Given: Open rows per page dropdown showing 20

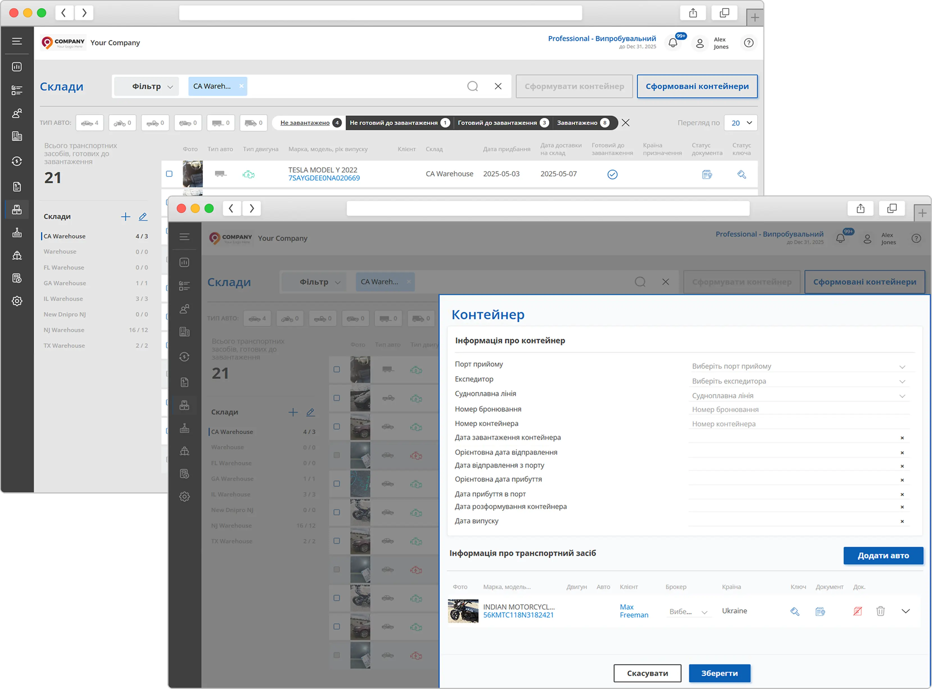Looking at the screenshot, I should tap(741, 123).
